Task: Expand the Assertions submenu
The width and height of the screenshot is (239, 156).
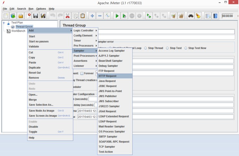Action: [85, 61]
